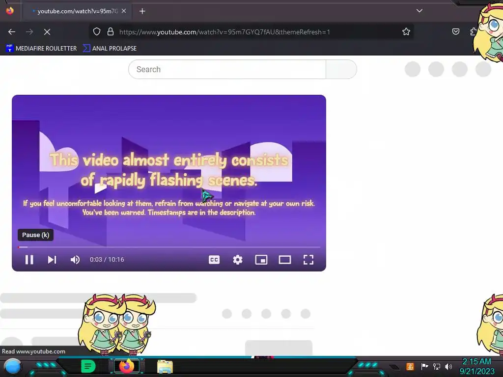Open network status tray icon
The height and width of the screenshot is (377, 503).
point(437,366)
